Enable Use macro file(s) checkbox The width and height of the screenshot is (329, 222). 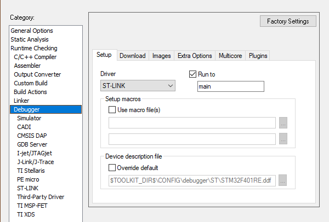click(x=113, y=110)
